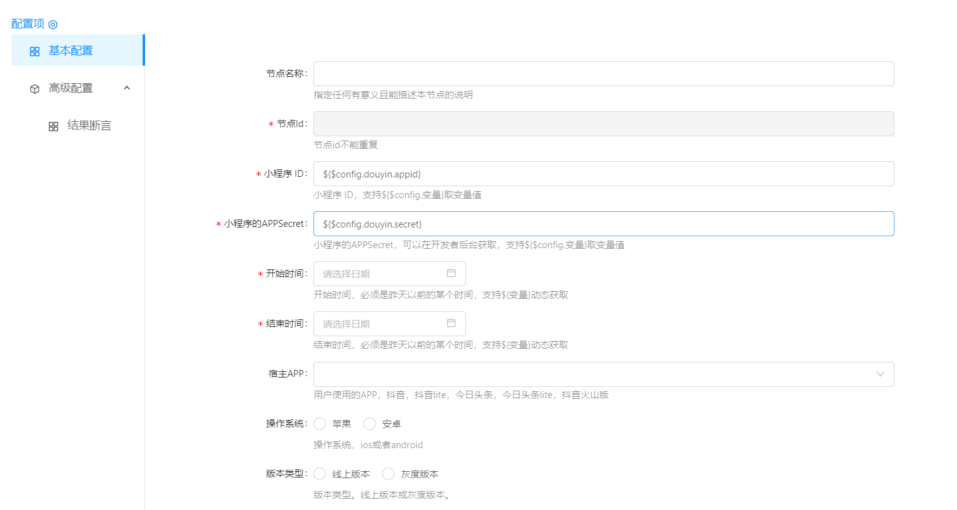This screenshot has width=957, height=510.
Task: Click the 小程序 ID input field
Action: pyautogui.click(x=603, y=174)
